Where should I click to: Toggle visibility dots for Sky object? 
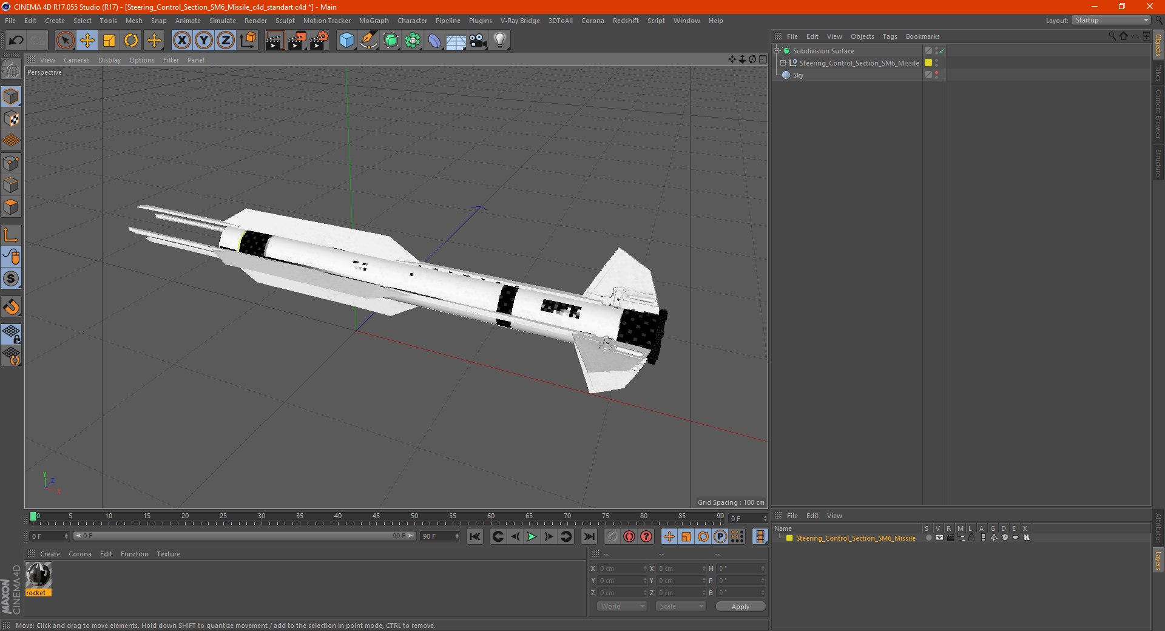tap(937, 75)
